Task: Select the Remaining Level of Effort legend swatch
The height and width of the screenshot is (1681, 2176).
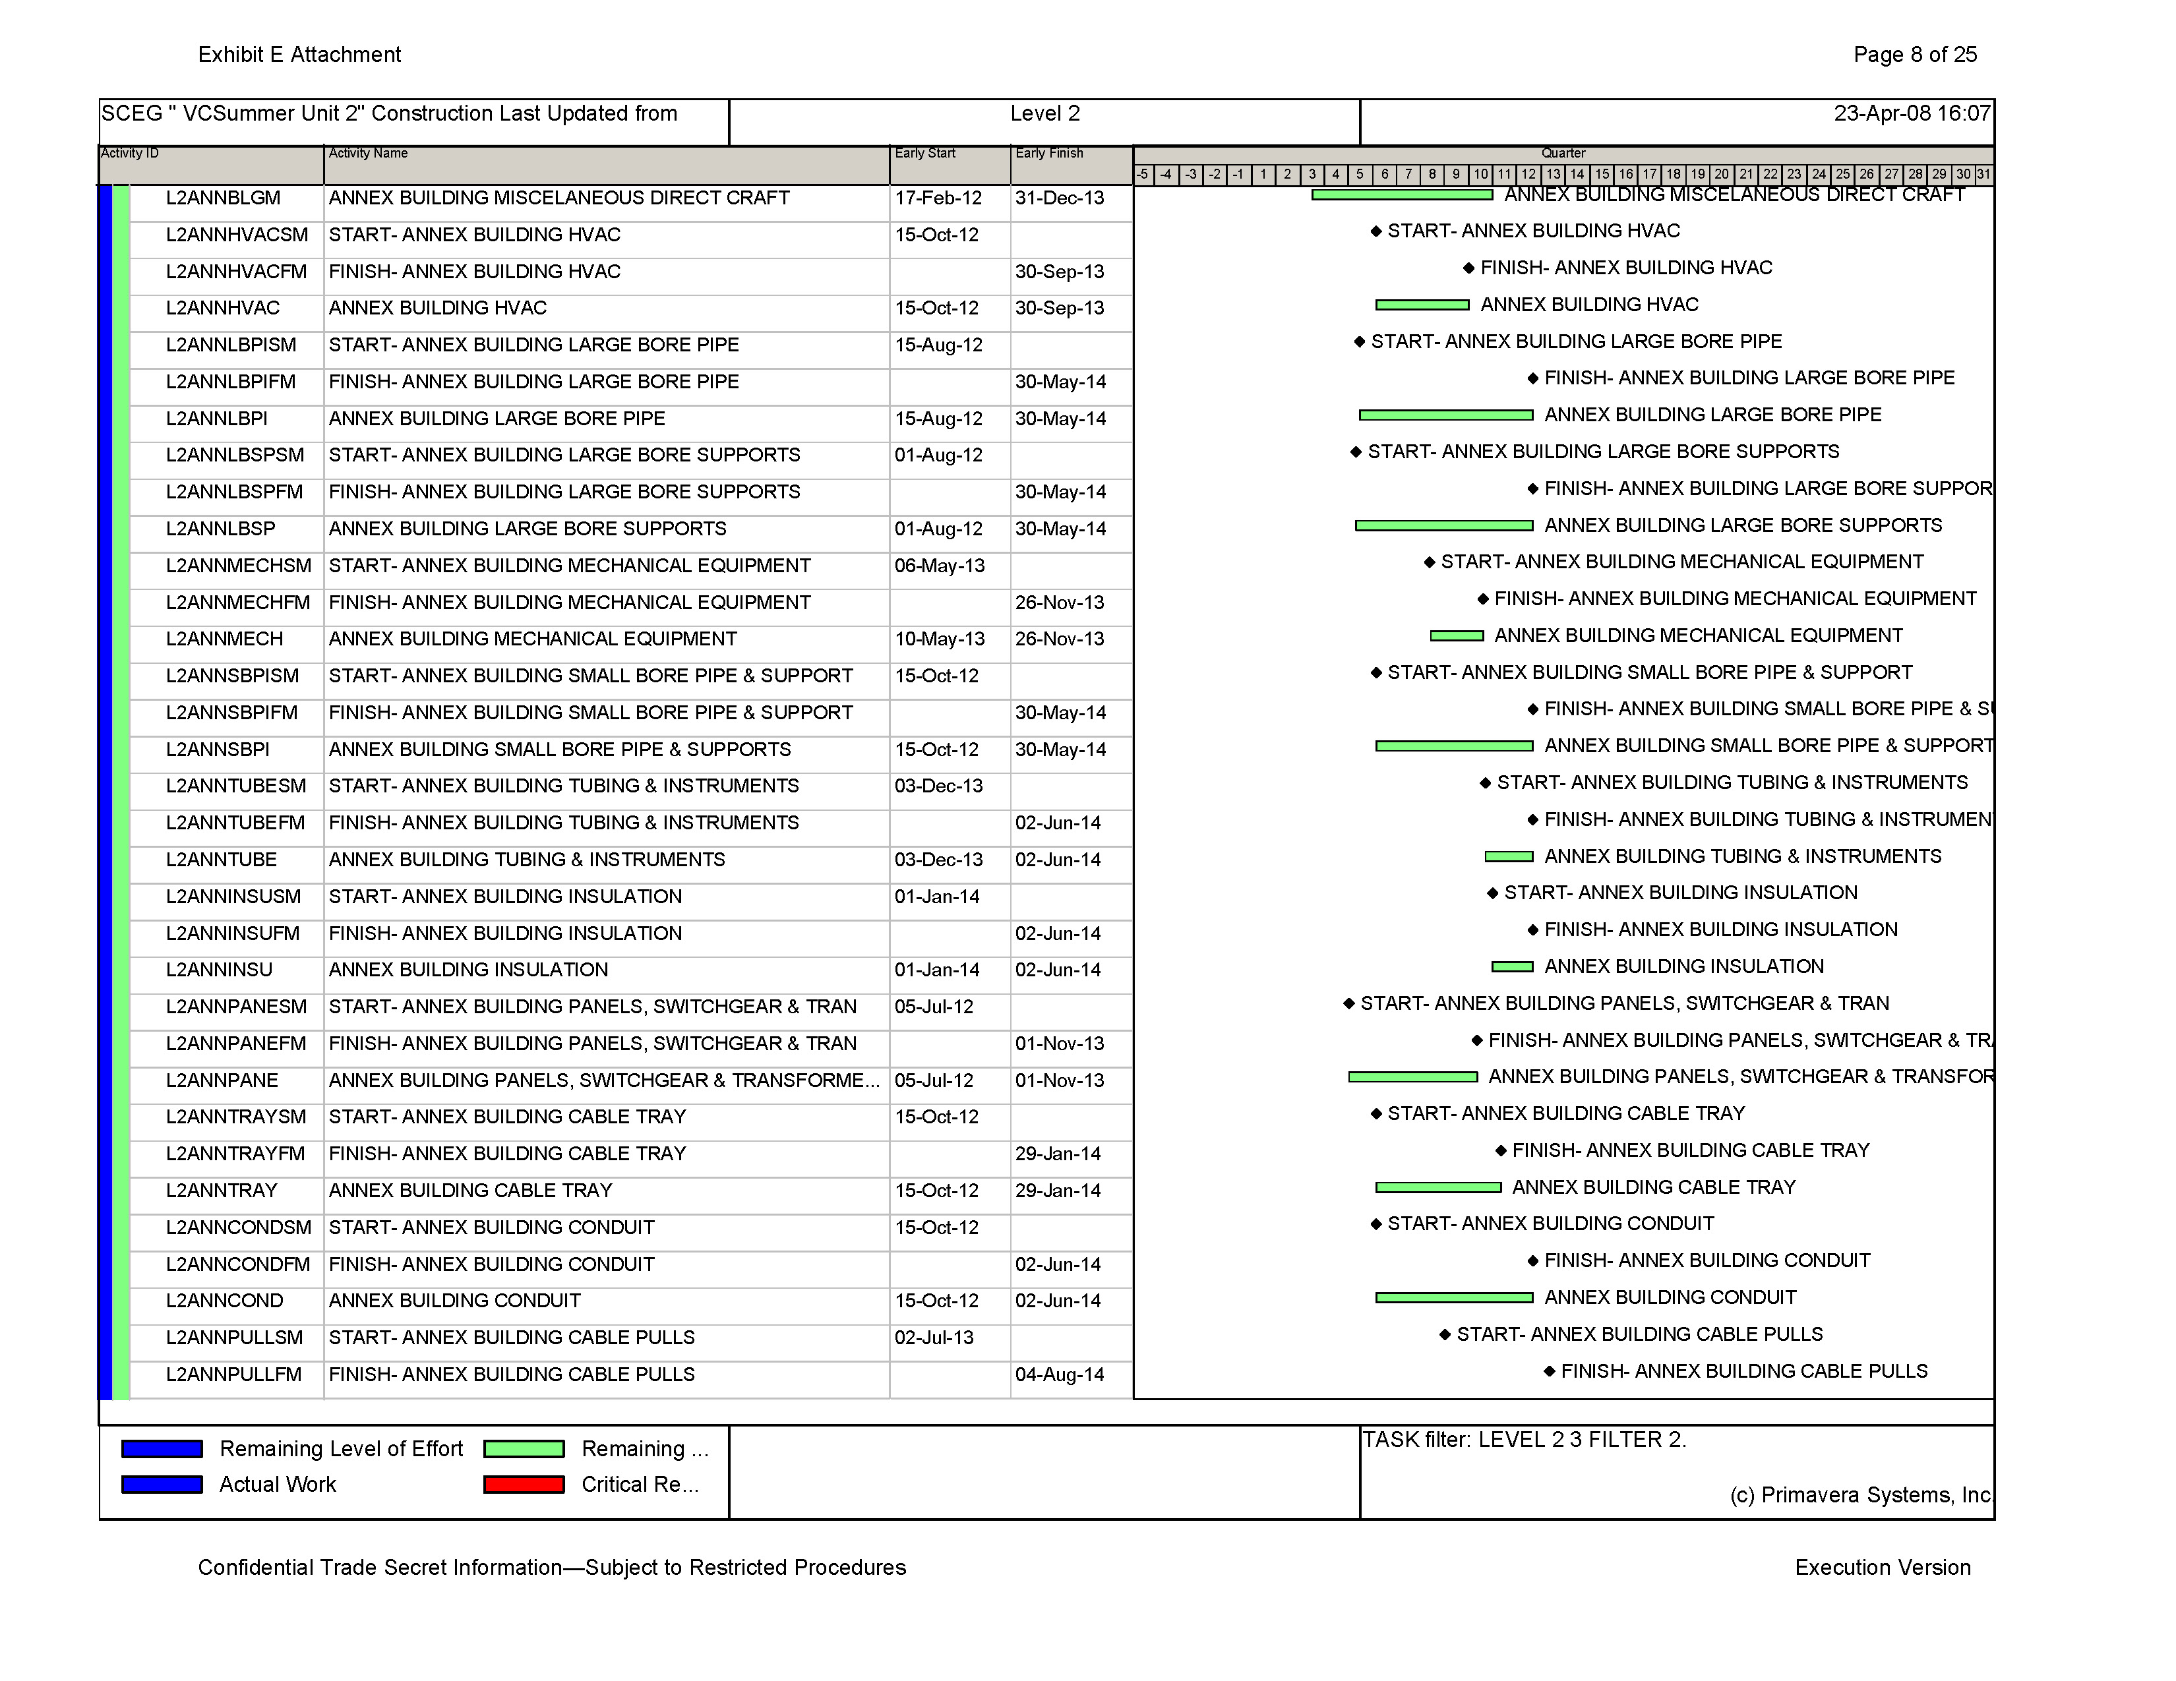Action: click(162, 1449)
